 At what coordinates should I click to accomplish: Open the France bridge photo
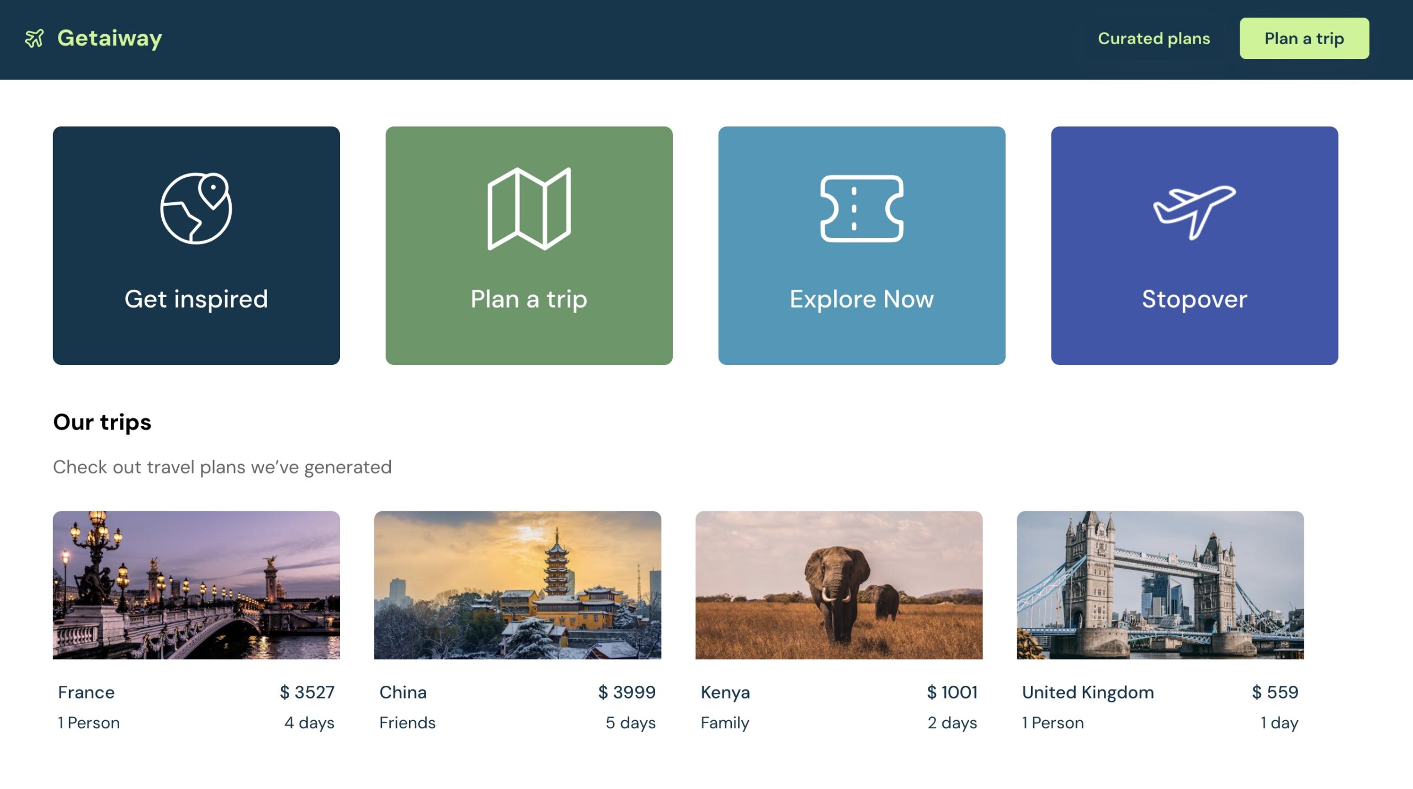196,585
